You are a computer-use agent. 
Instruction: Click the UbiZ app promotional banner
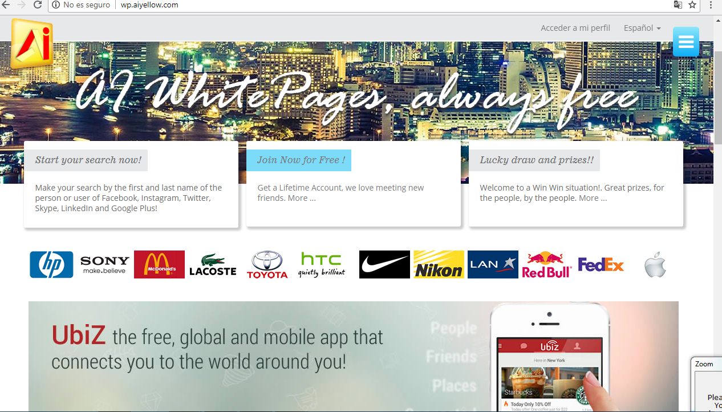pyautogui.click(x=354, y=357)
